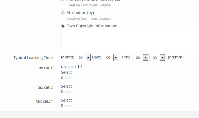The width and height of the screenshot is (199, 118).
Task: Click the tax cat 2 row label
Action: (x=45, y=87)
